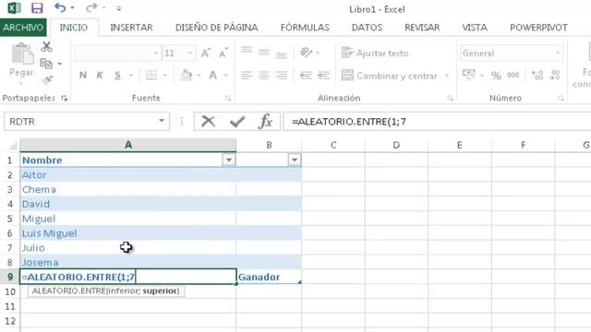
Task: Open the VISTA tab
Action: pos(475,28)
